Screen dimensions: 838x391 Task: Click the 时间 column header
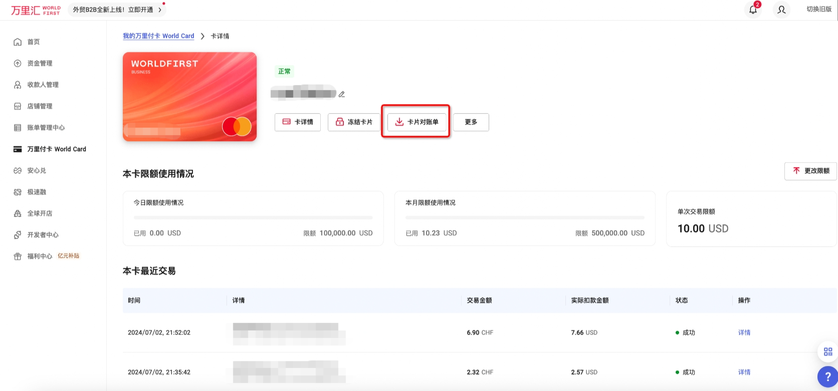point(134,300)
